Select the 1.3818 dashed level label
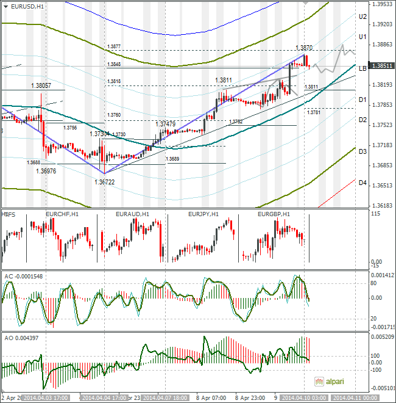Viewport: 396px width, 403px height. tap(114, 81)
